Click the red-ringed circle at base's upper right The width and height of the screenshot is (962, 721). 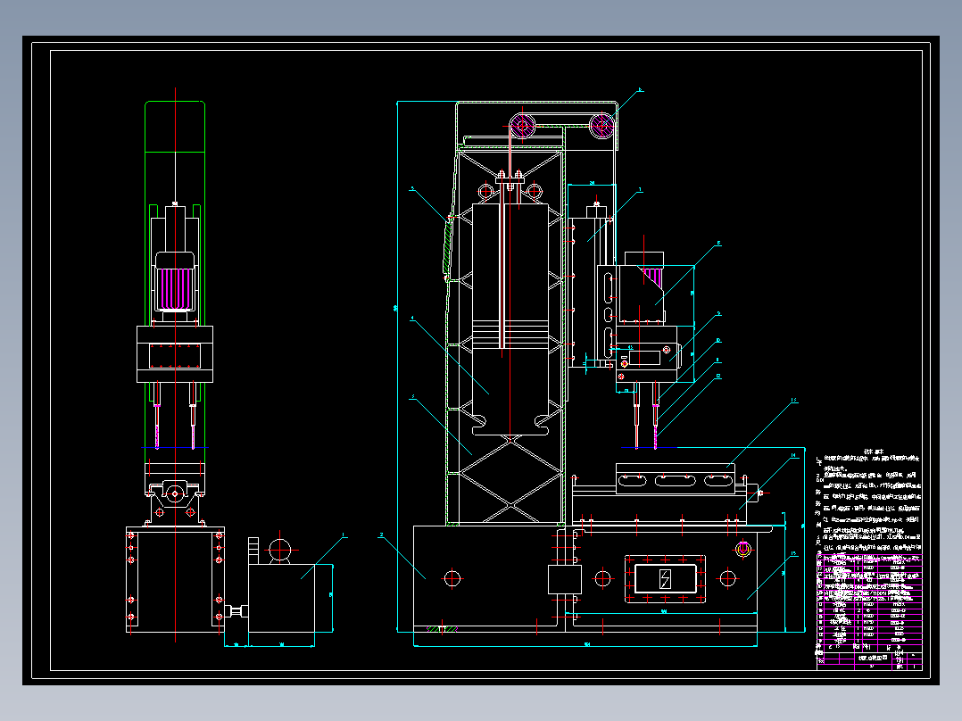click(x=743, y=549)
